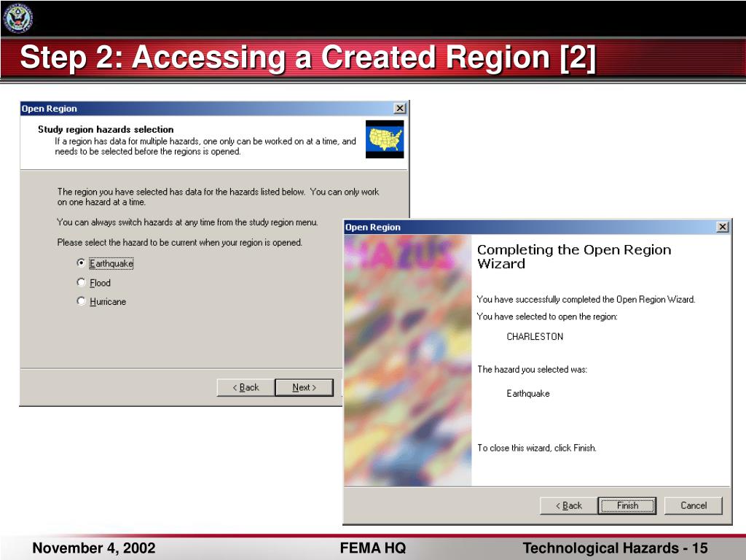Close the hazards selection Open Region window

(400, 109)
